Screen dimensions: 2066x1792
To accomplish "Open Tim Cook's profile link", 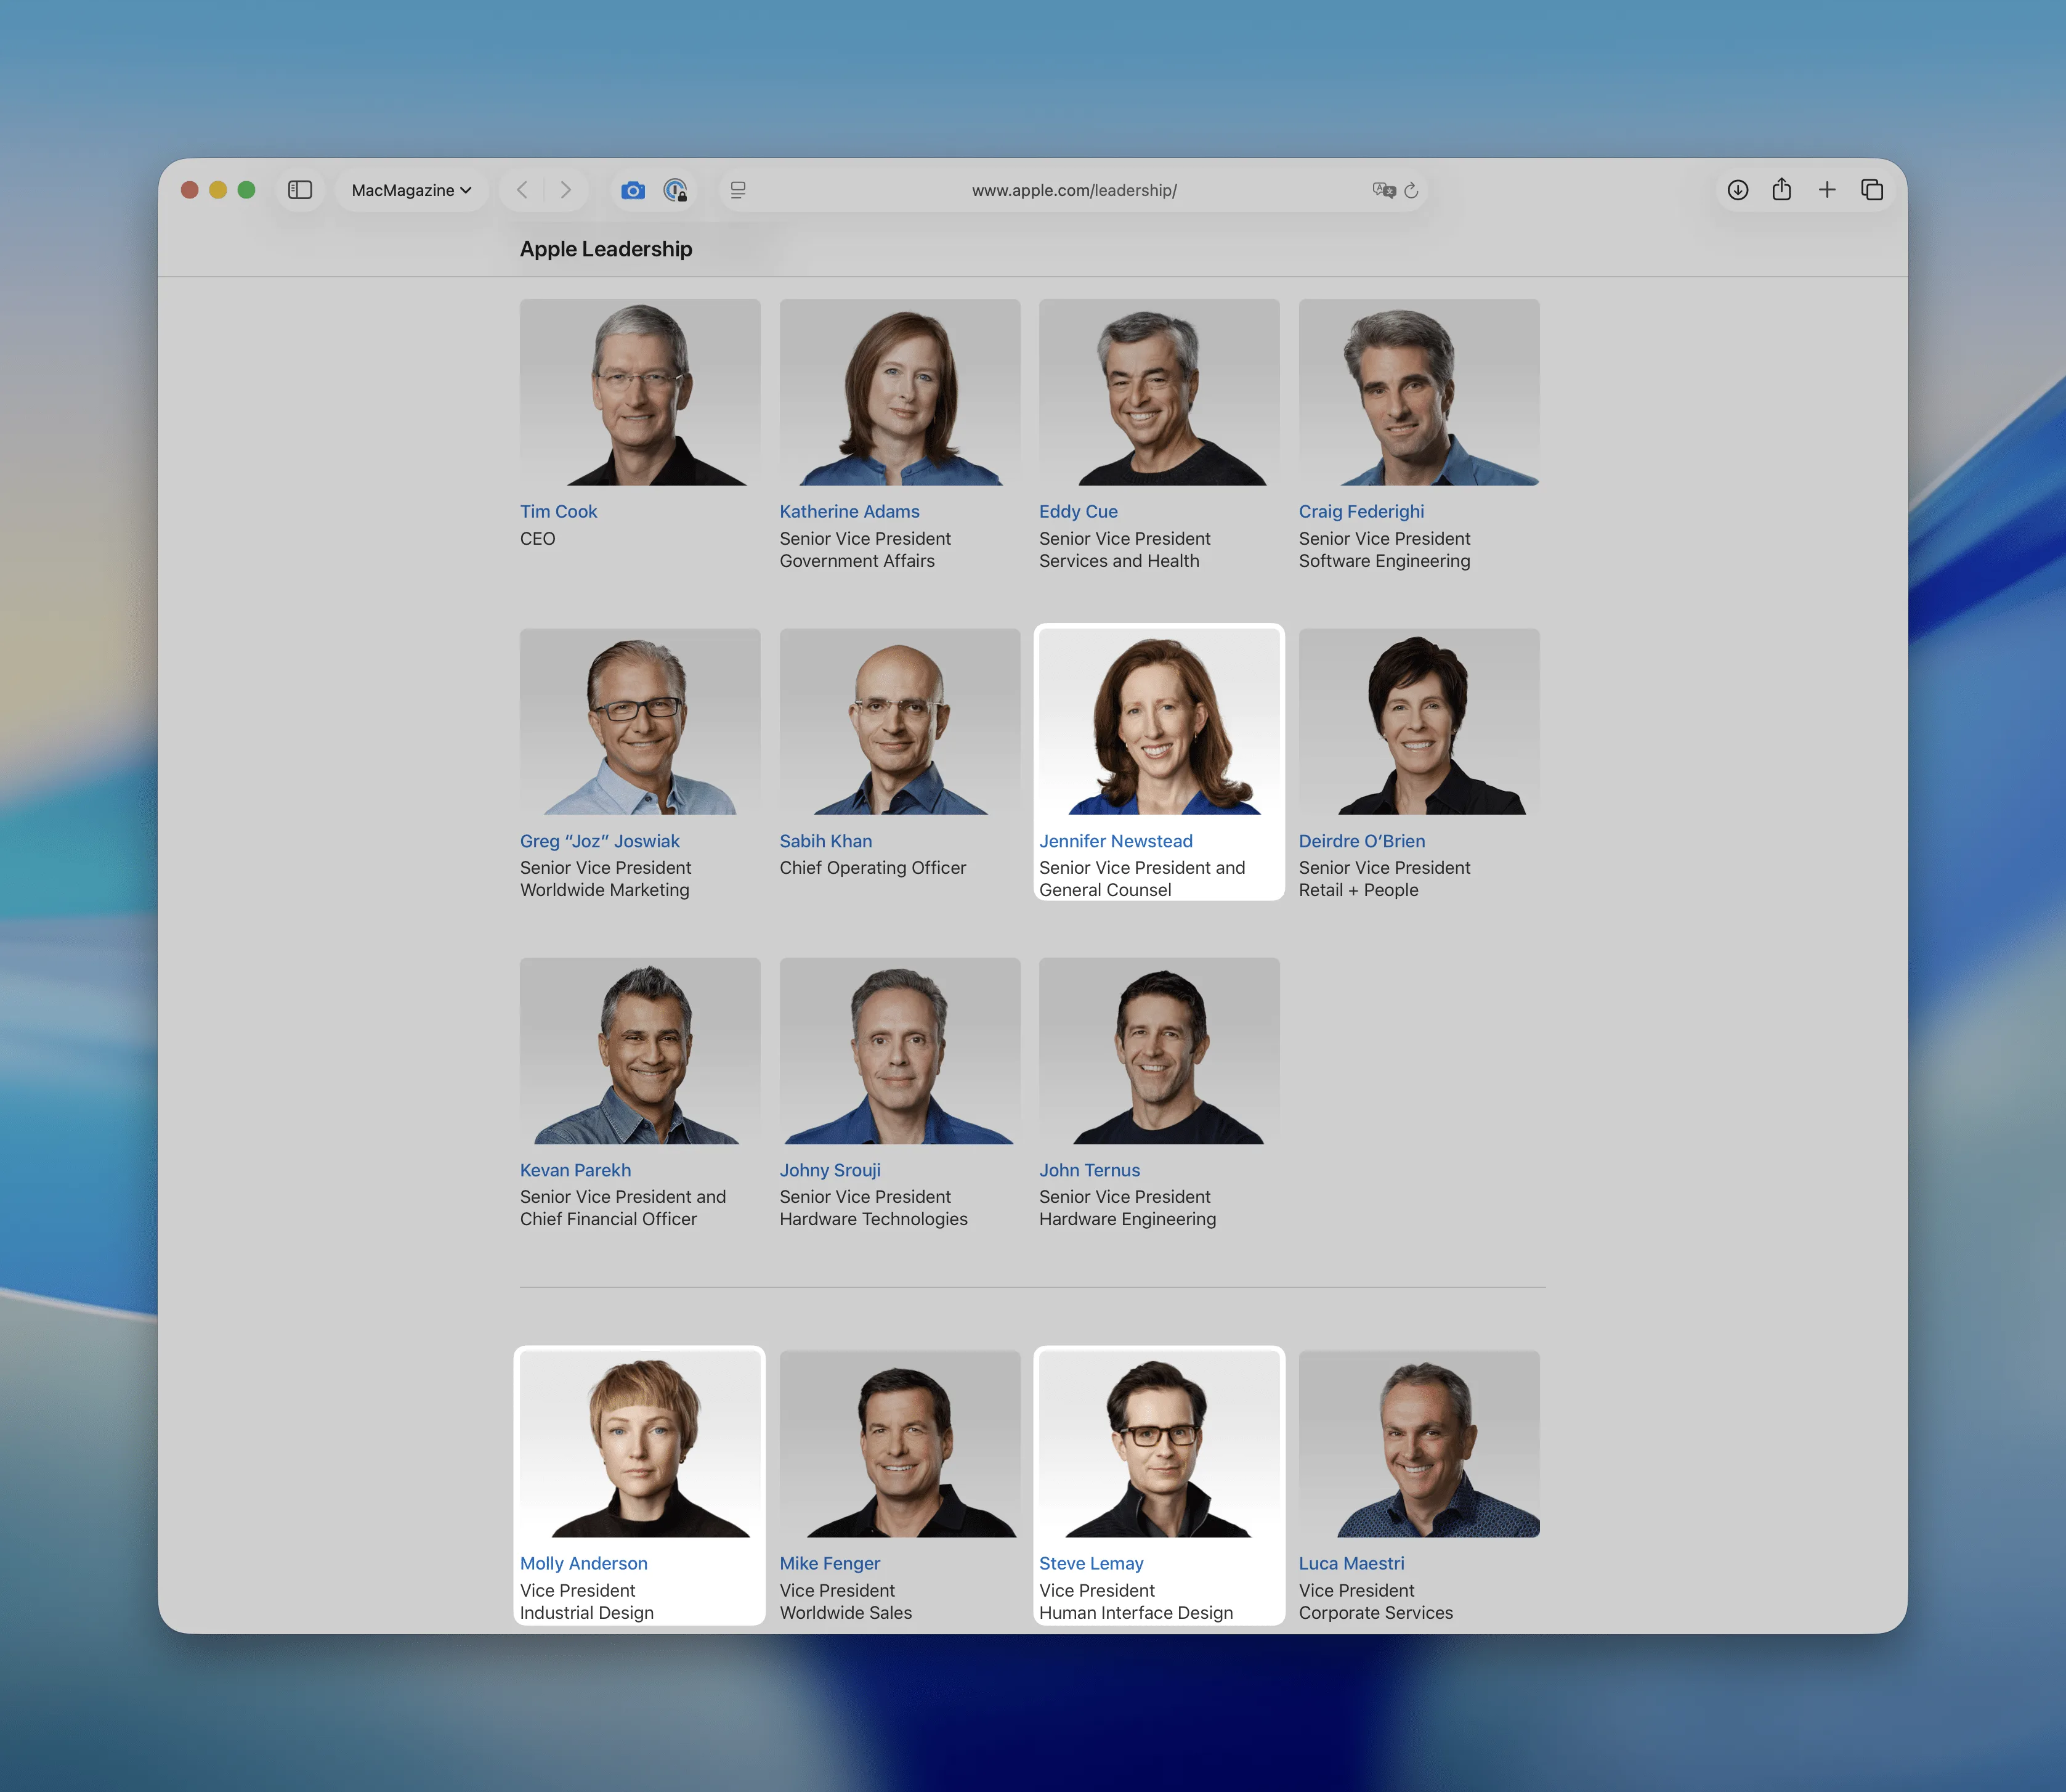I will (x=557, y=511).
